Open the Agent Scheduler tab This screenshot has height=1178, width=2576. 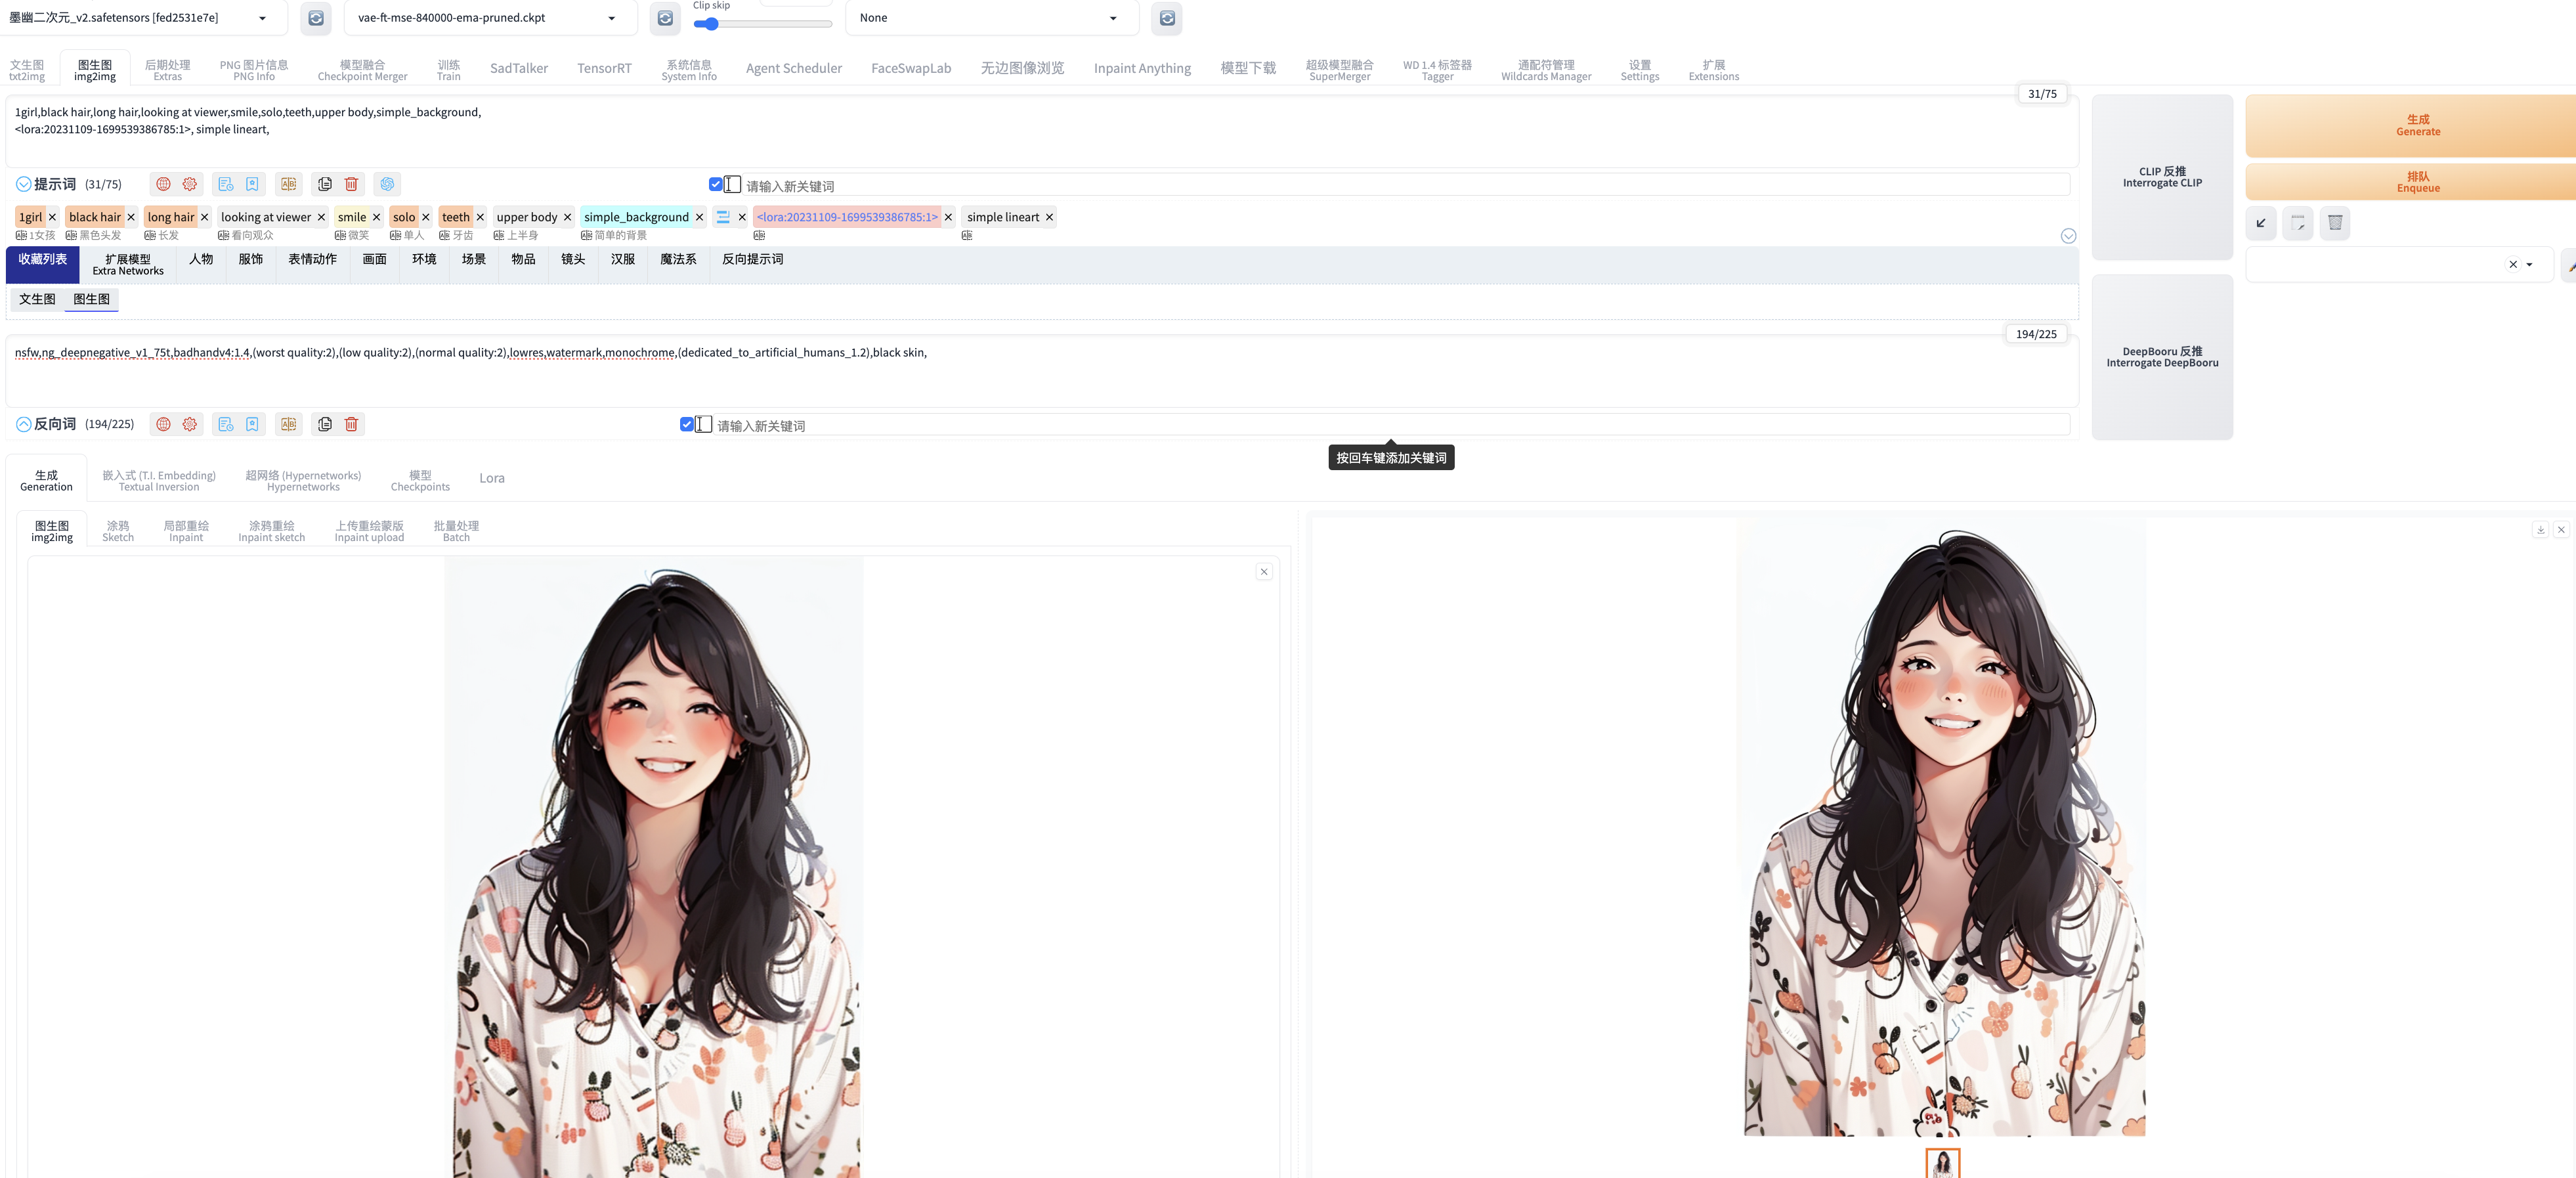pos(794,69)
